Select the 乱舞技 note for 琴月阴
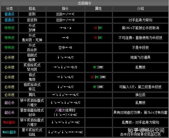The width and height of the screenshot is (169, 138). (140, 67)
